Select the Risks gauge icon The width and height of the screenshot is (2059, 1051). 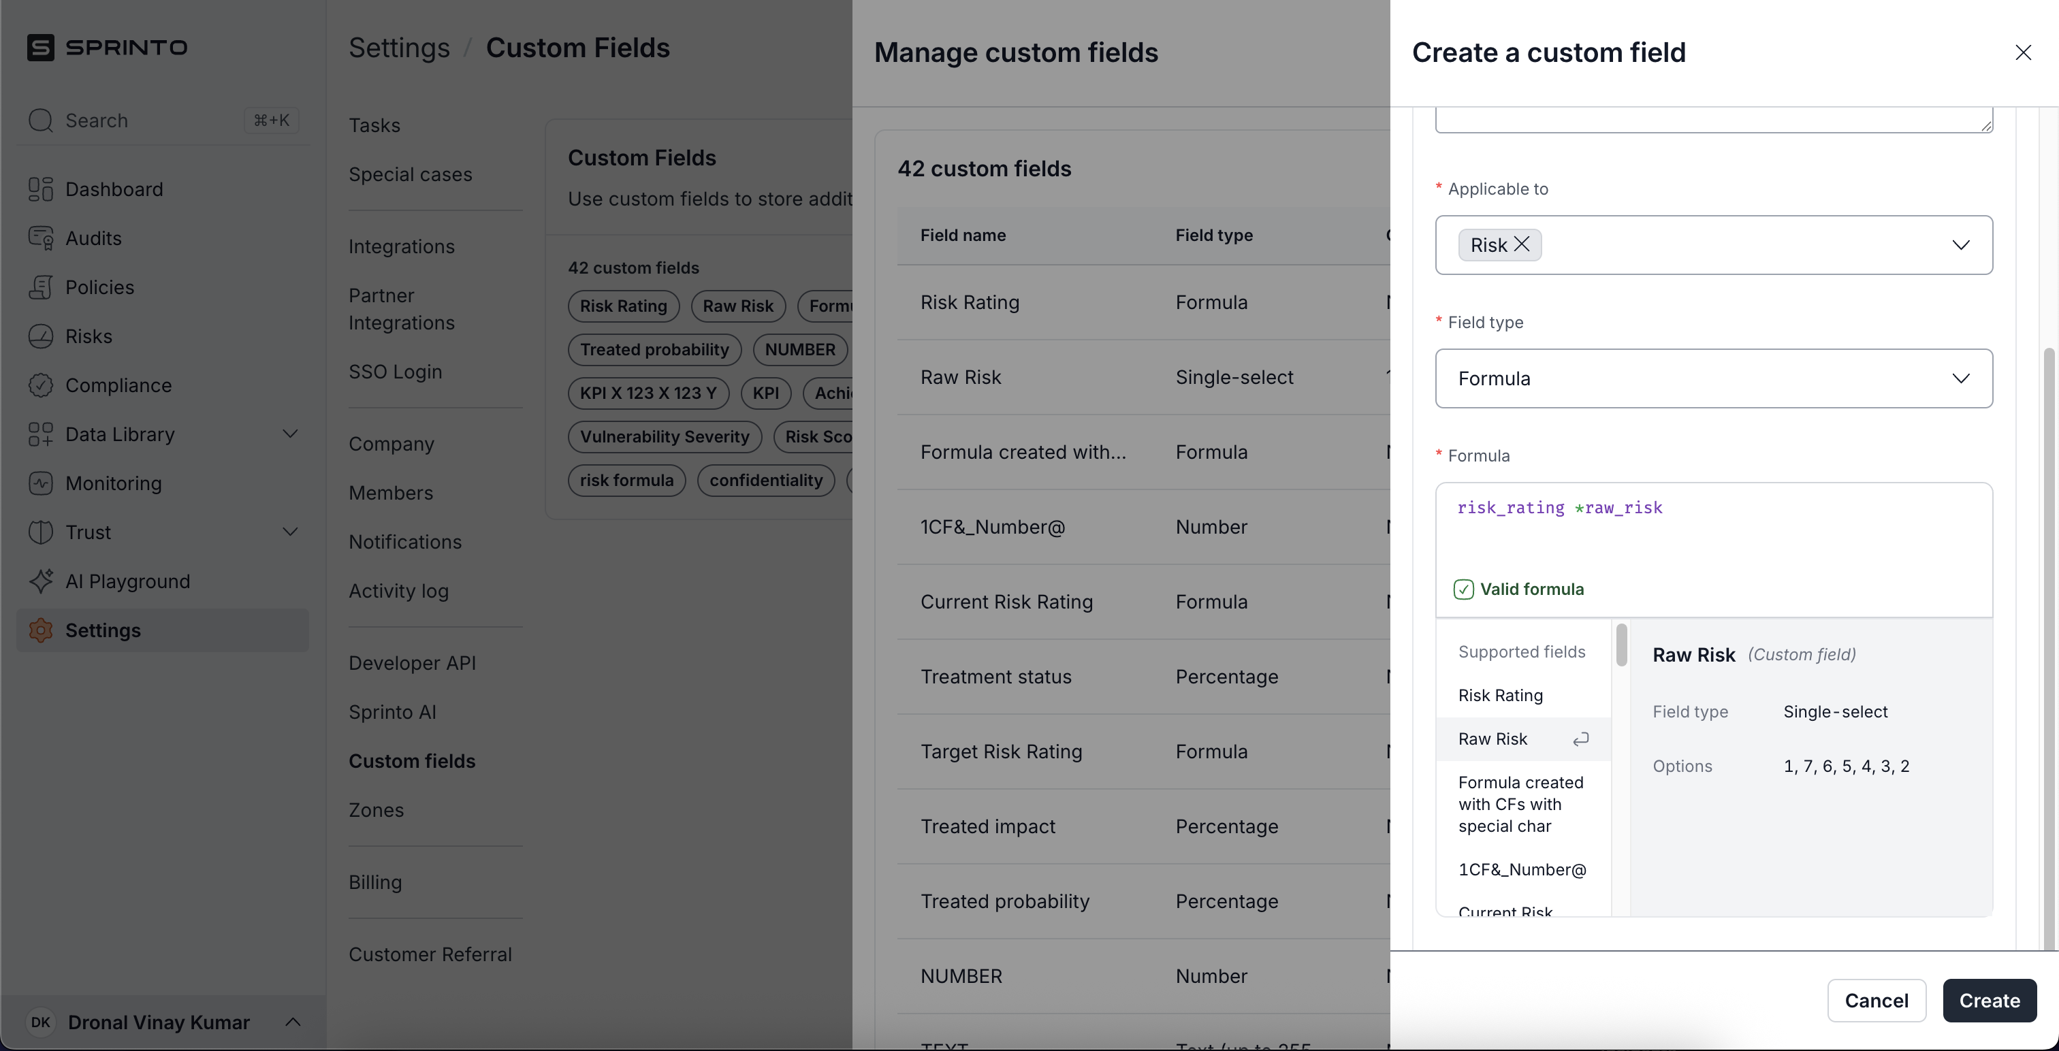pos(40,336)
